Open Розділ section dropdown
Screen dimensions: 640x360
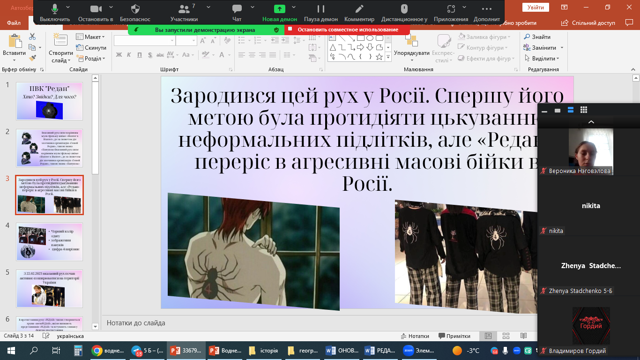click(91, 59)
